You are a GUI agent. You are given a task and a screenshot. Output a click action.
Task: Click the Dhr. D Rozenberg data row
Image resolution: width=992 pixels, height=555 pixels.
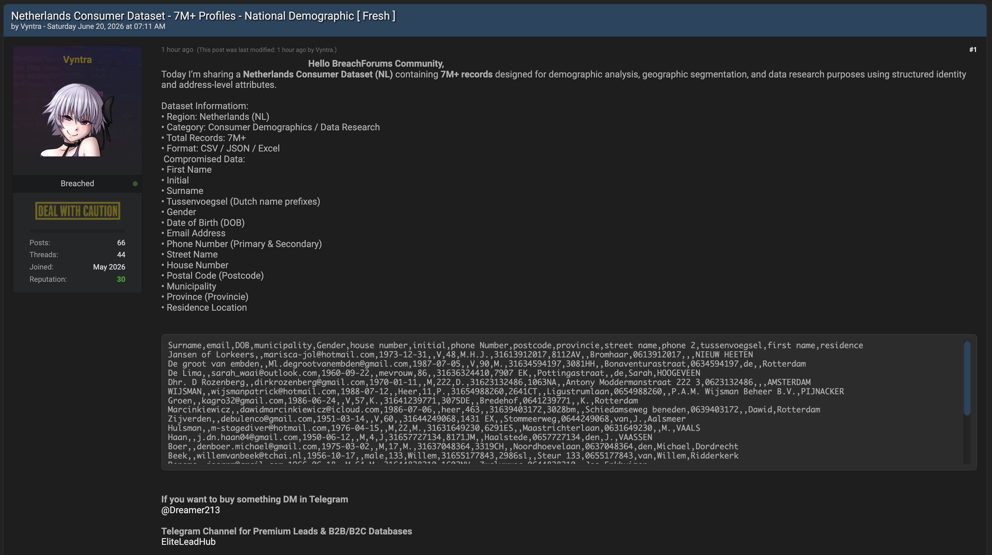click(x=489, y=383)
